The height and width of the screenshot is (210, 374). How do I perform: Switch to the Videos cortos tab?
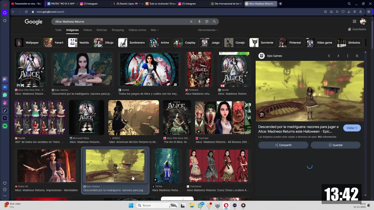(x=137, y=30)
